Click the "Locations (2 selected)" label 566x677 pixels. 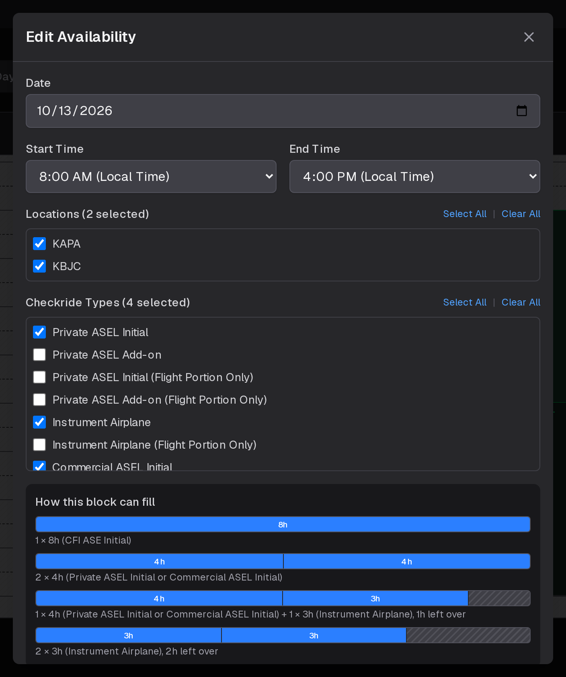click(87, 214)
